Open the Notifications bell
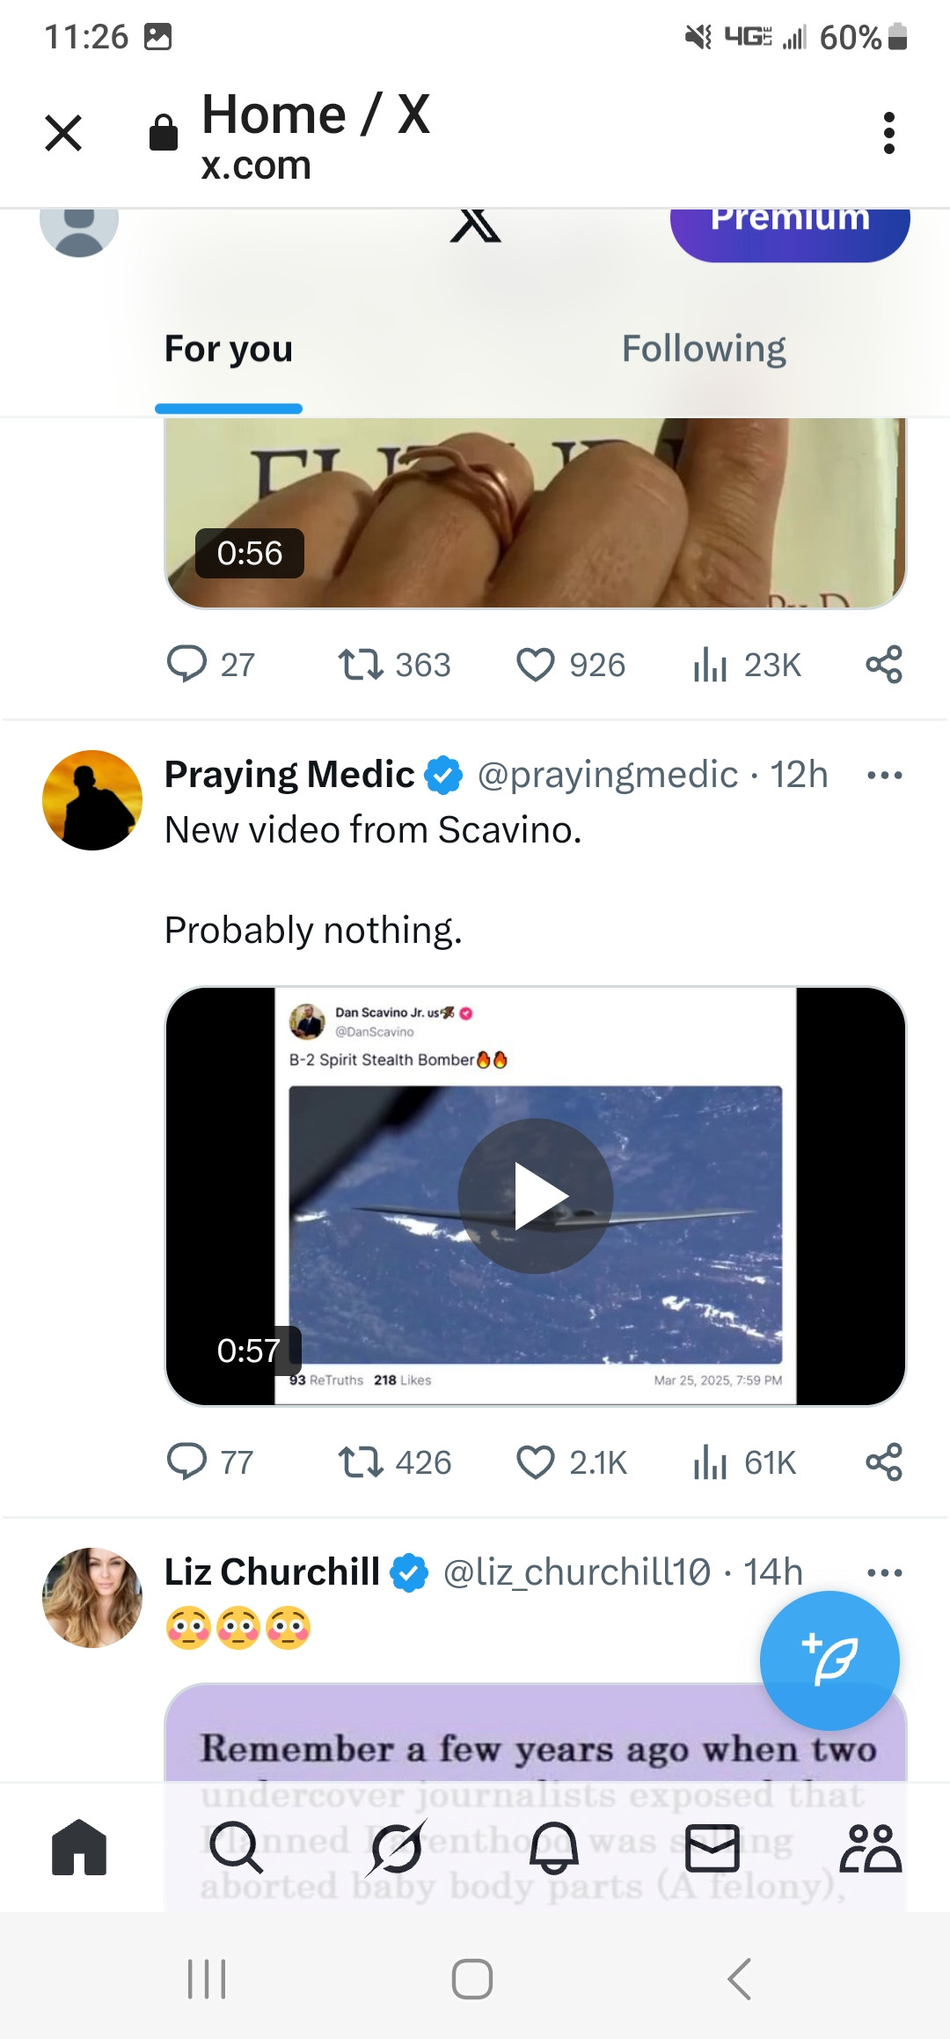 point(554,1847)
